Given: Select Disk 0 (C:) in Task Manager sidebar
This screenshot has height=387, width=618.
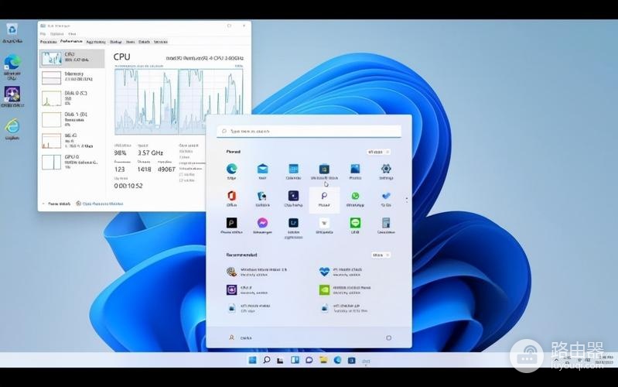Looking at the screenshot, I should pos(72,98).
